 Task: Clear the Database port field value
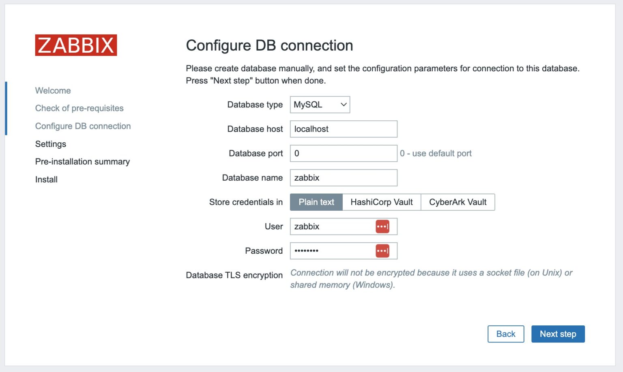343,153
